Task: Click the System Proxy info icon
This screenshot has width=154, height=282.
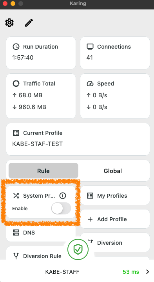Action: tap(63, 196)
